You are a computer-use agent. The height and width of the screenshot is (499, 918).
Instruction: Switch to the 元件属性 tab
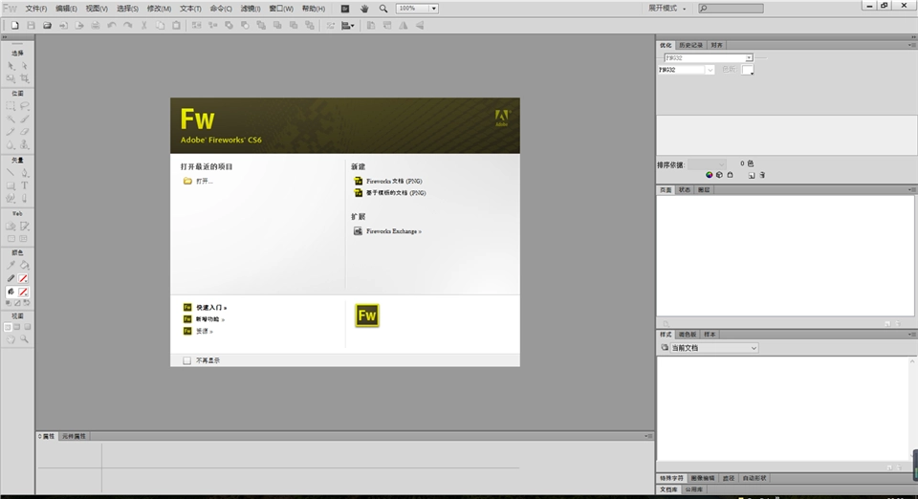tap(75, 437)
